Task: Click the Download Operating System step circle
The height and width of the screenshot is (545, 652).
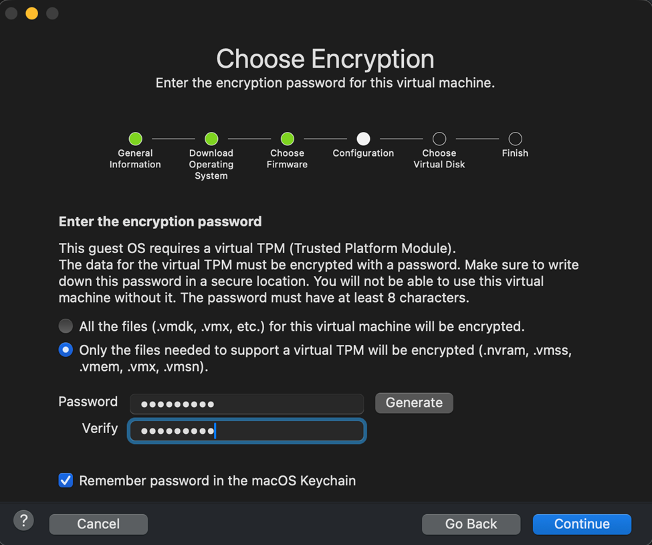Action: point(211,139)
